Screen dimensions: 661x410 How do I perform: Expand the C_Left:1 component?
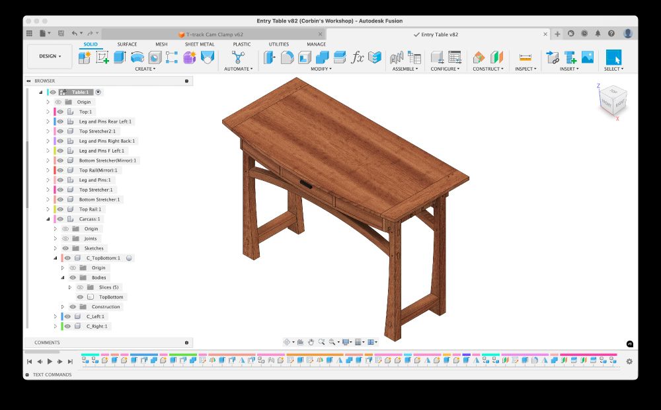tap(56, 316)
